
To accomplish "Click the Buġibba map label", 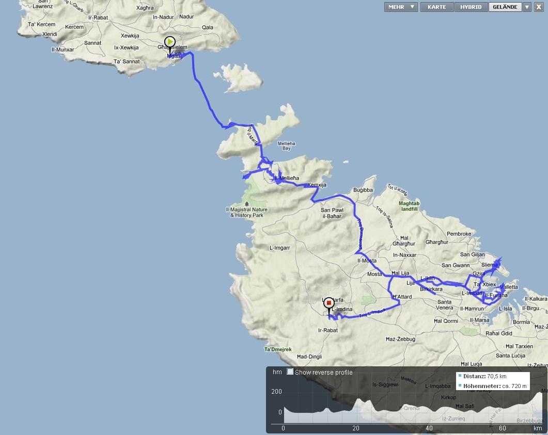I will pos(363,190).
